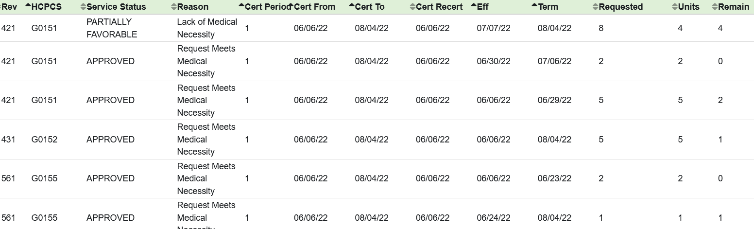
Task: Select the 06/24/22 effective date cell
Action: (x=493, y=218)
